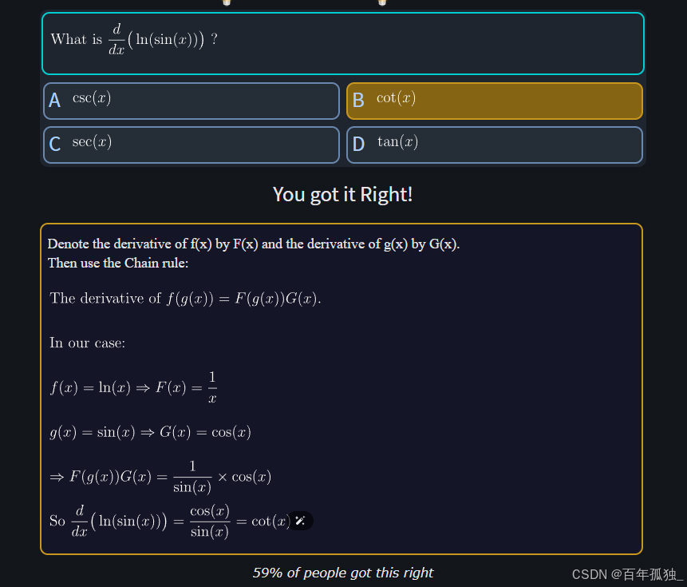Choose answer C sec(x)
This screenshot has height=587, width=687.
pyautogui.click(x=191, y=145)
